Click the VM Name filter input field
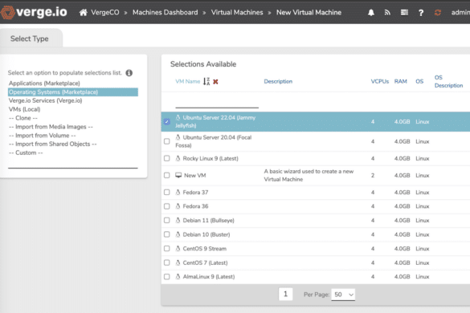Viewport: 470px width, 313px height. (217, 102)
